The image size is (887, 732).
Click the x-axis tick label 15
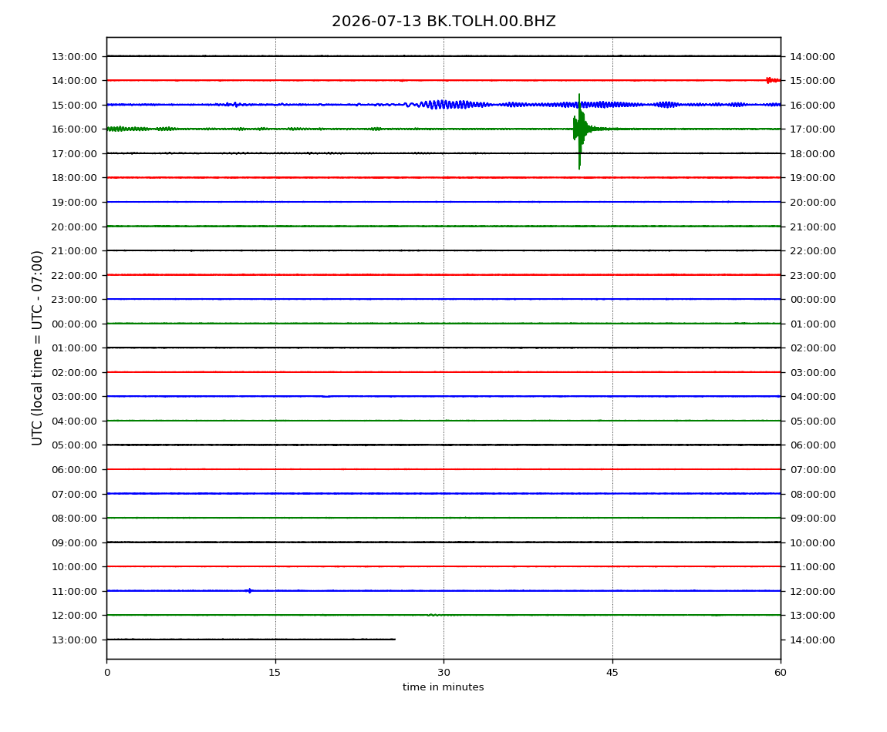[275, 672]
